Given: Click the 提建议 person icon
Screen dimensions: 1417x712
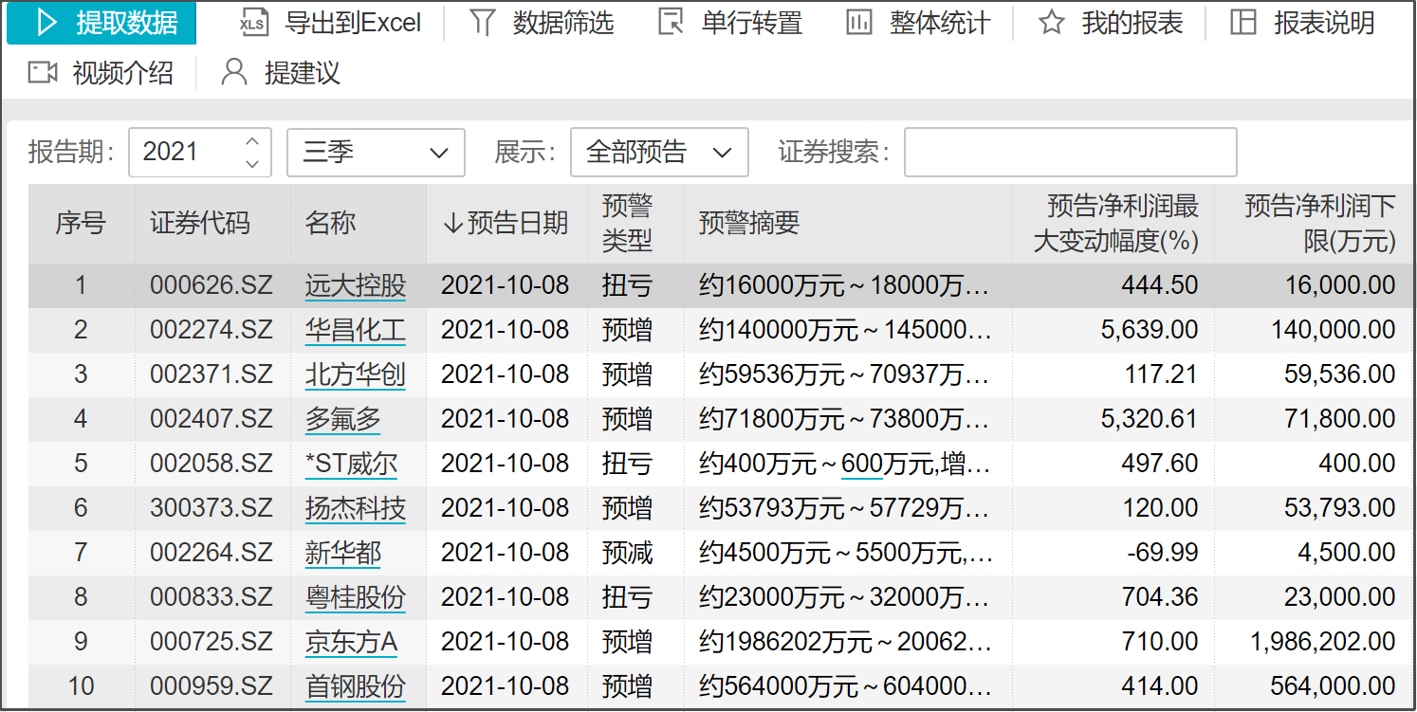Looking at the screenshot, I should (x=233, y=73).
